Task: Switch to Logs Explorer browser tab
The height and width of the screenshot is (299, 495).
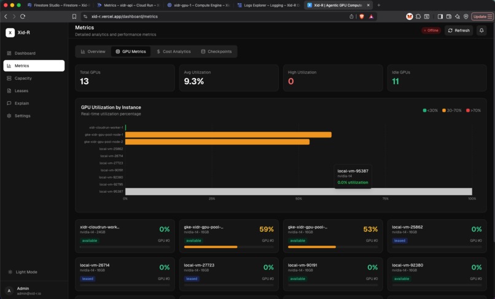Action: tap(268, 5)
